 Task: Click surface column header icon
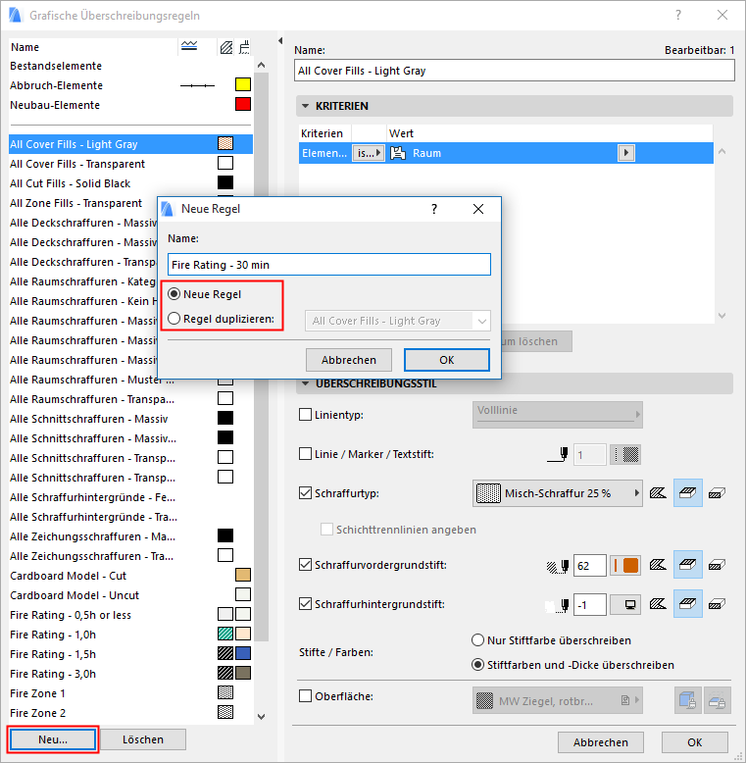click(245, 47)
